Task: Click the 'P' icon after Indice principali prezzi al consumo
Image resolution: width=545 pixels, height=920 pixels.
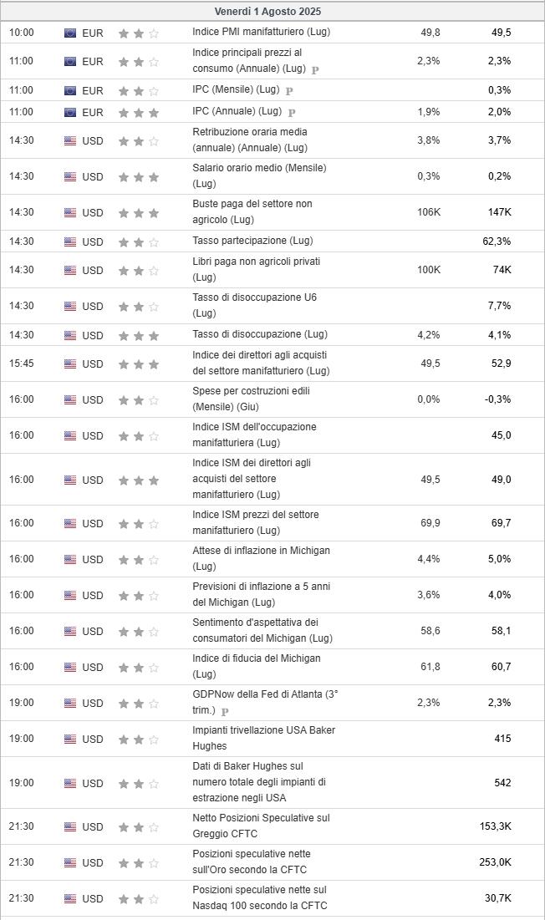Action: 315,69
